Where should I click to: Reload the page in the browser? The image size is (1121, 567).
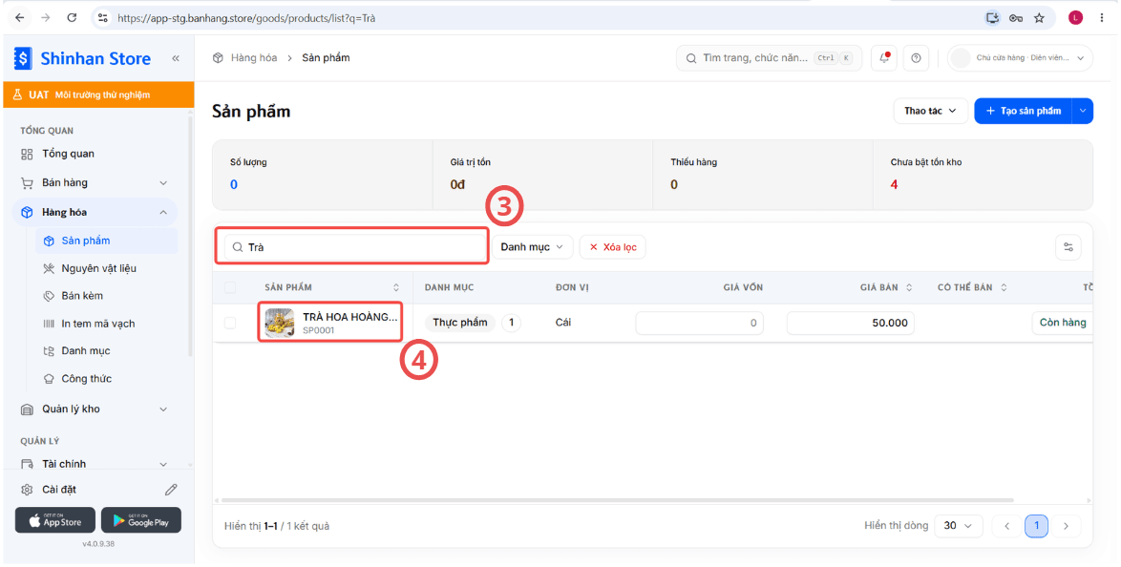click(x=72, y=18)
